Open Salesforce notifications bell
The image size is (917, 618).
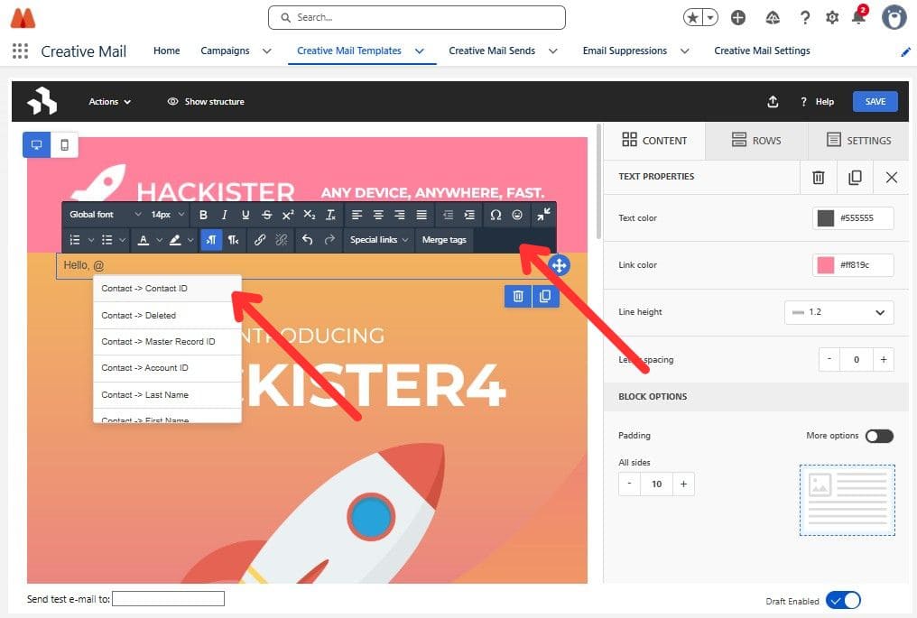click(x=858, y=17)
